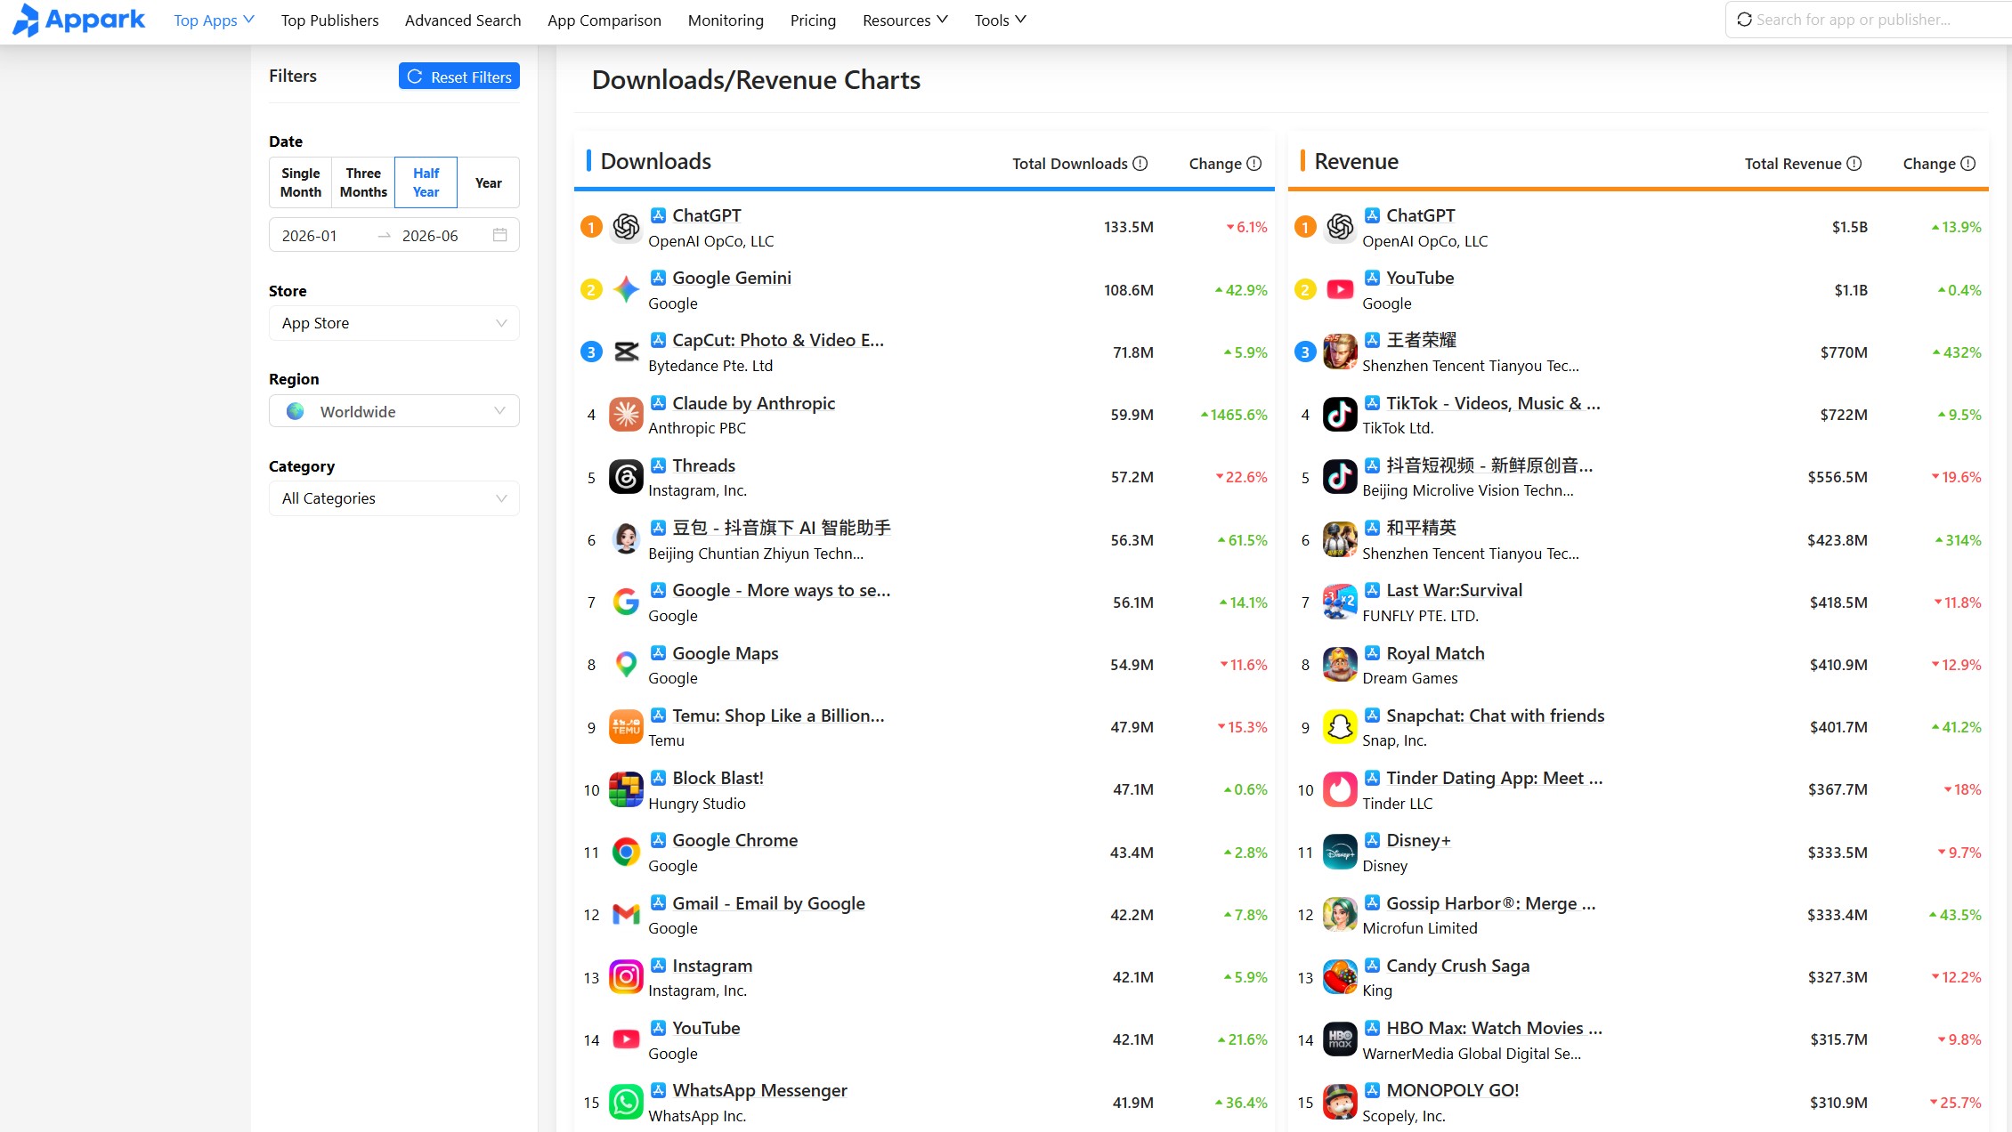Image resolution: width=2012 pixels, height=1132 pixels.
Task: Click the Tinder app icon
Action: pyautogui.click(x=1340, y=789)
